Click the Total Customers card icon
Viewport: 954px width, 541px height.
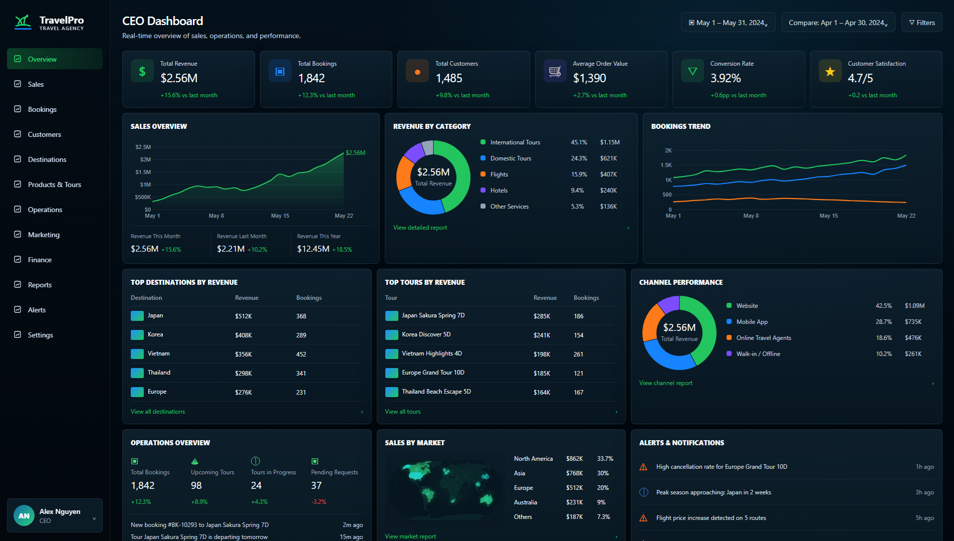click(x=417, y=71)
